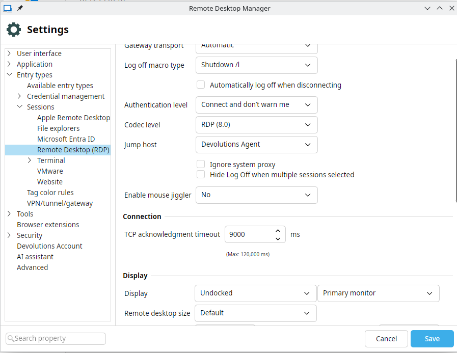457x353 pixels.
Task: Expand the User interface tree node
Action: (9, 53)
